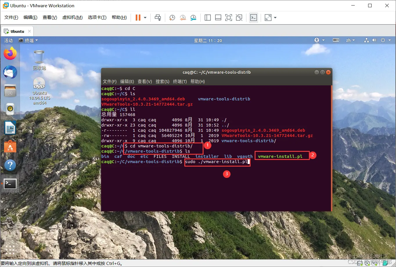
Task: Select the Ubuntu VM tab
Action: 17,31
